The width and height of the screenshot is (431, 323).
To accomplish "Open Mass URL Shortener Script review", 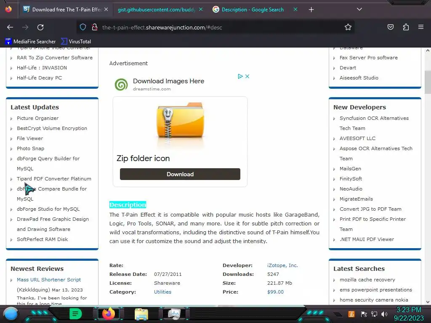I will click(x=49, y=280).
